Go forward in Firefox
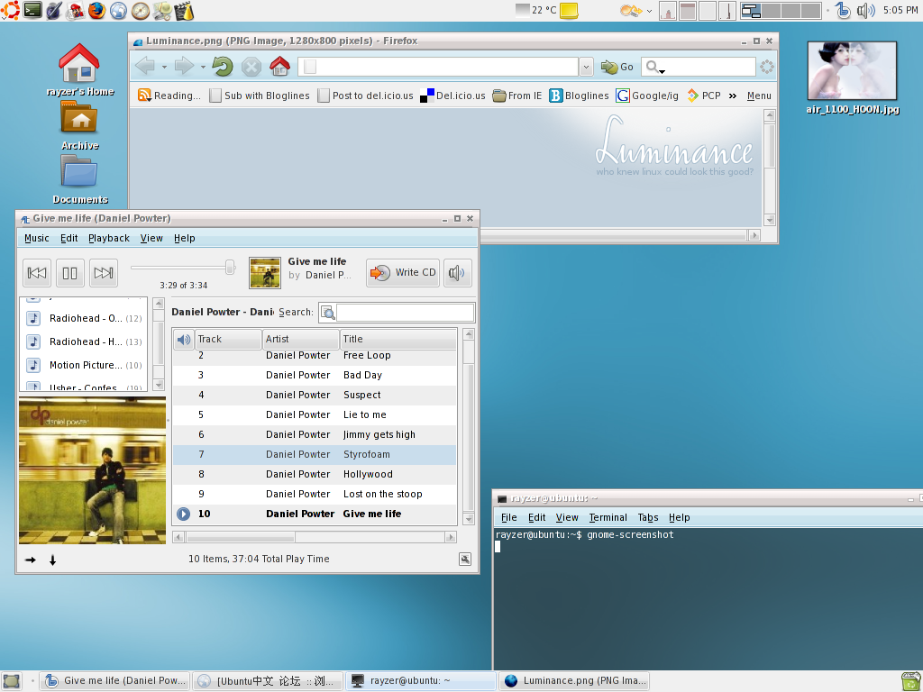The width and height of the screenshot is (923, 692). click(184, 67)
